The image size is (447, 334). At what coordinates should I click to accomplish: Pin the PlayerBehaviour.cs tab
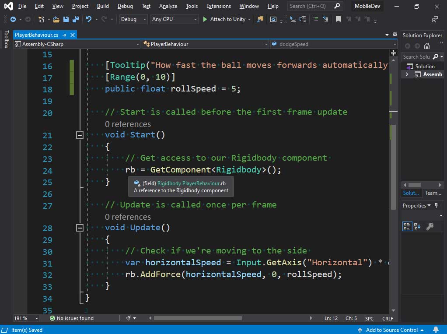(64, 35)
